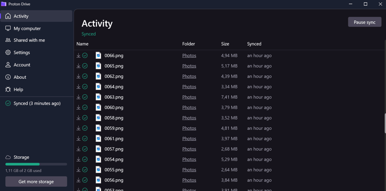Click the Get more storage button
386x191 pixels.
(36, 182)
